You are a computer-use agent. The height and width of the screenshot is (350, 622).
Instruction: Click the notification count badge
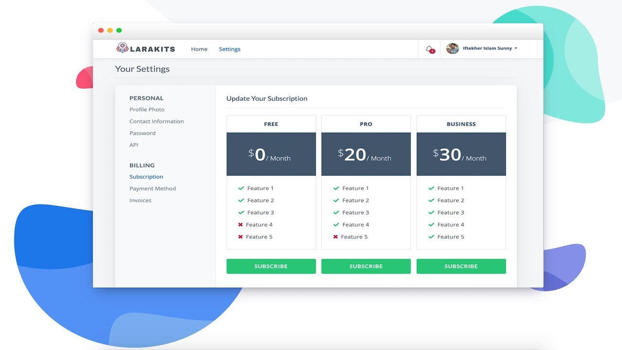point(432,51)
